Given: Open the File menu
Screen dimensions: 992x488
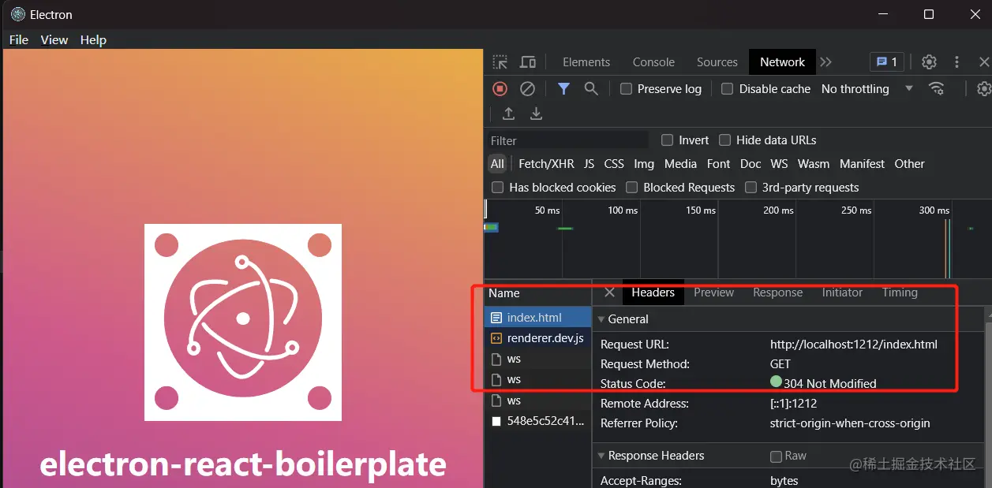Looking at the screenshot, I should (x=19, y=39).
